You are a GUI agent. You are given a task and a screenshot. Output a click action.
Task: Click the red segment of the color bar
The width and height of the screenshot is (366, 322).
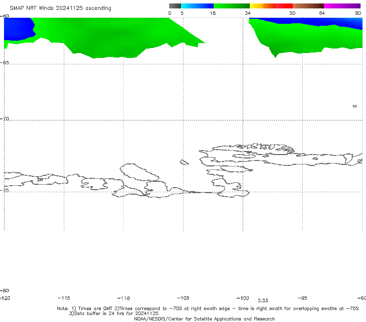284,6
